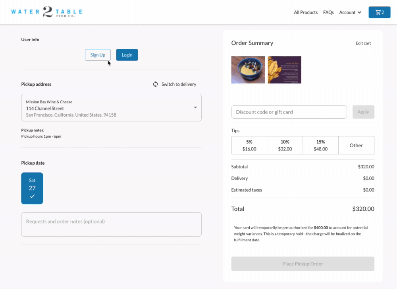This screenshot has width=397, height=289.
Task: Select Mission Bay Wine & Cheese address box
Action: pyautogui.click(x=107, y=108)
